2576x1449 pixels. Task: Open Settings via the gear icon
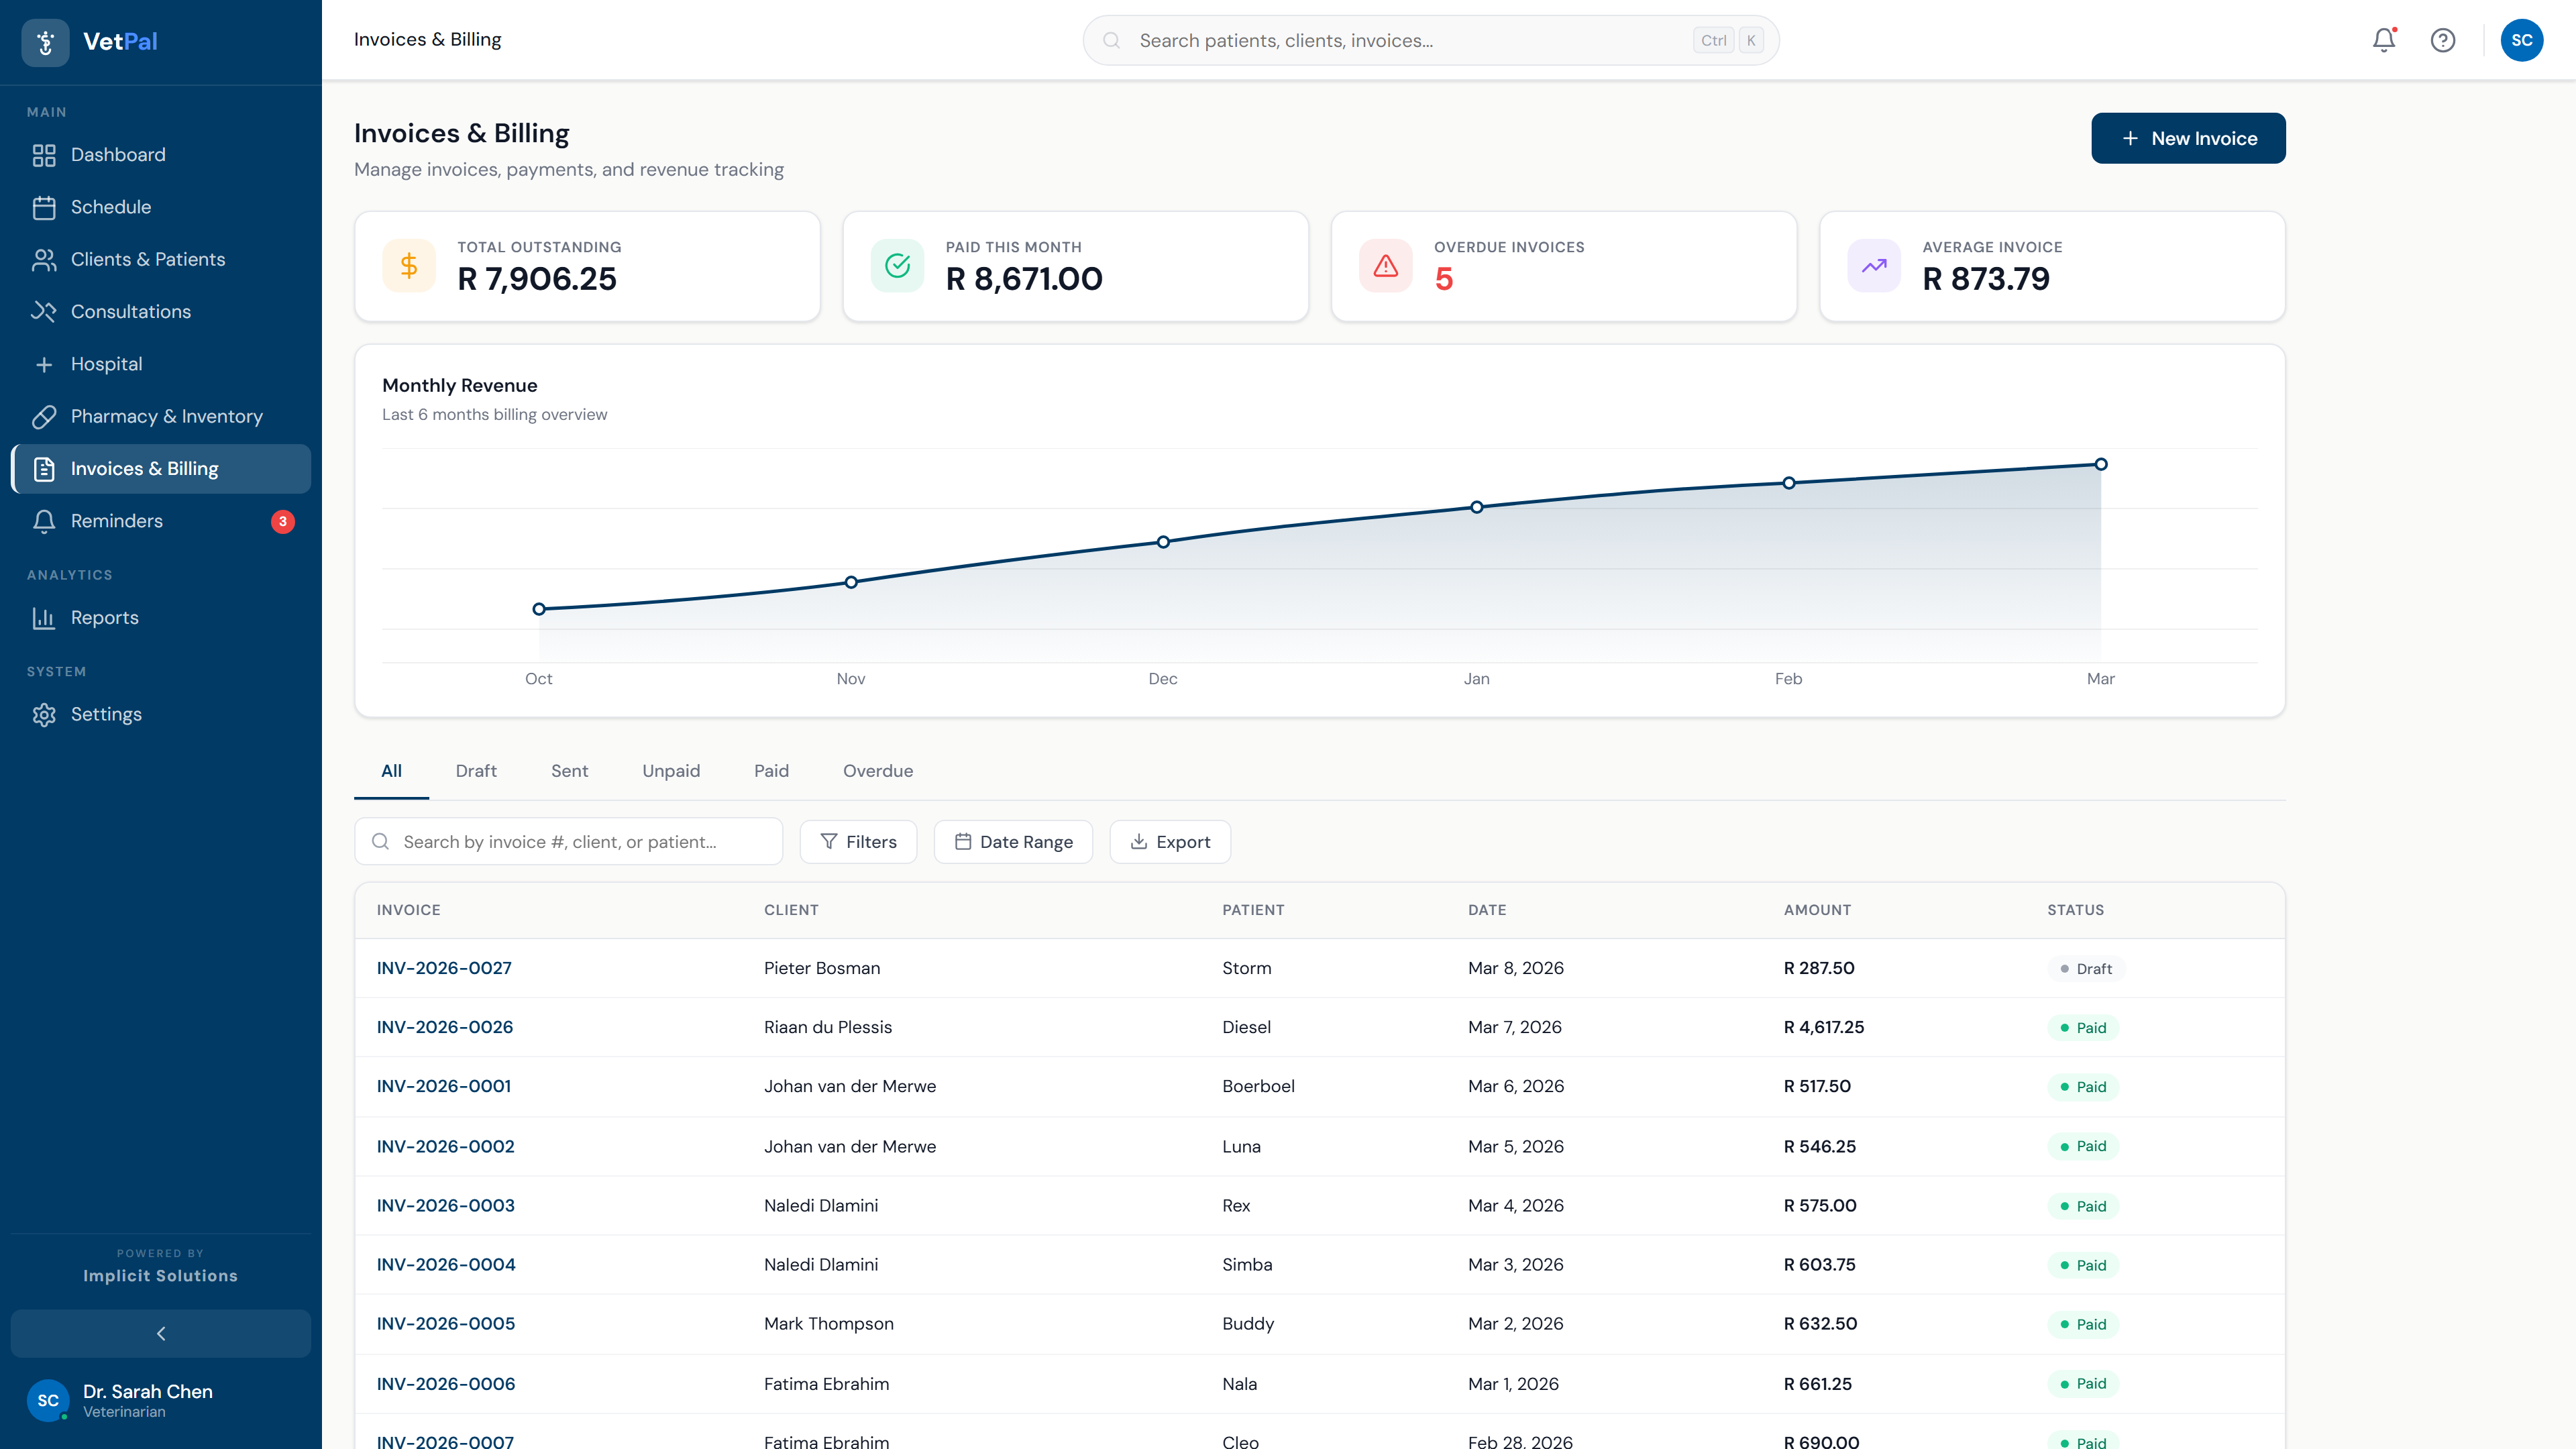click(44, 714)
